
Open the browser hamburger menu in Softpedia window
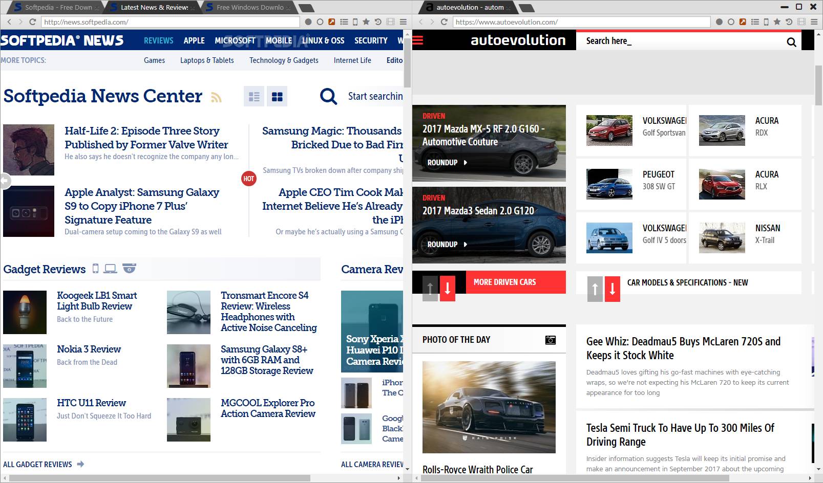click(x=403, y=22)
